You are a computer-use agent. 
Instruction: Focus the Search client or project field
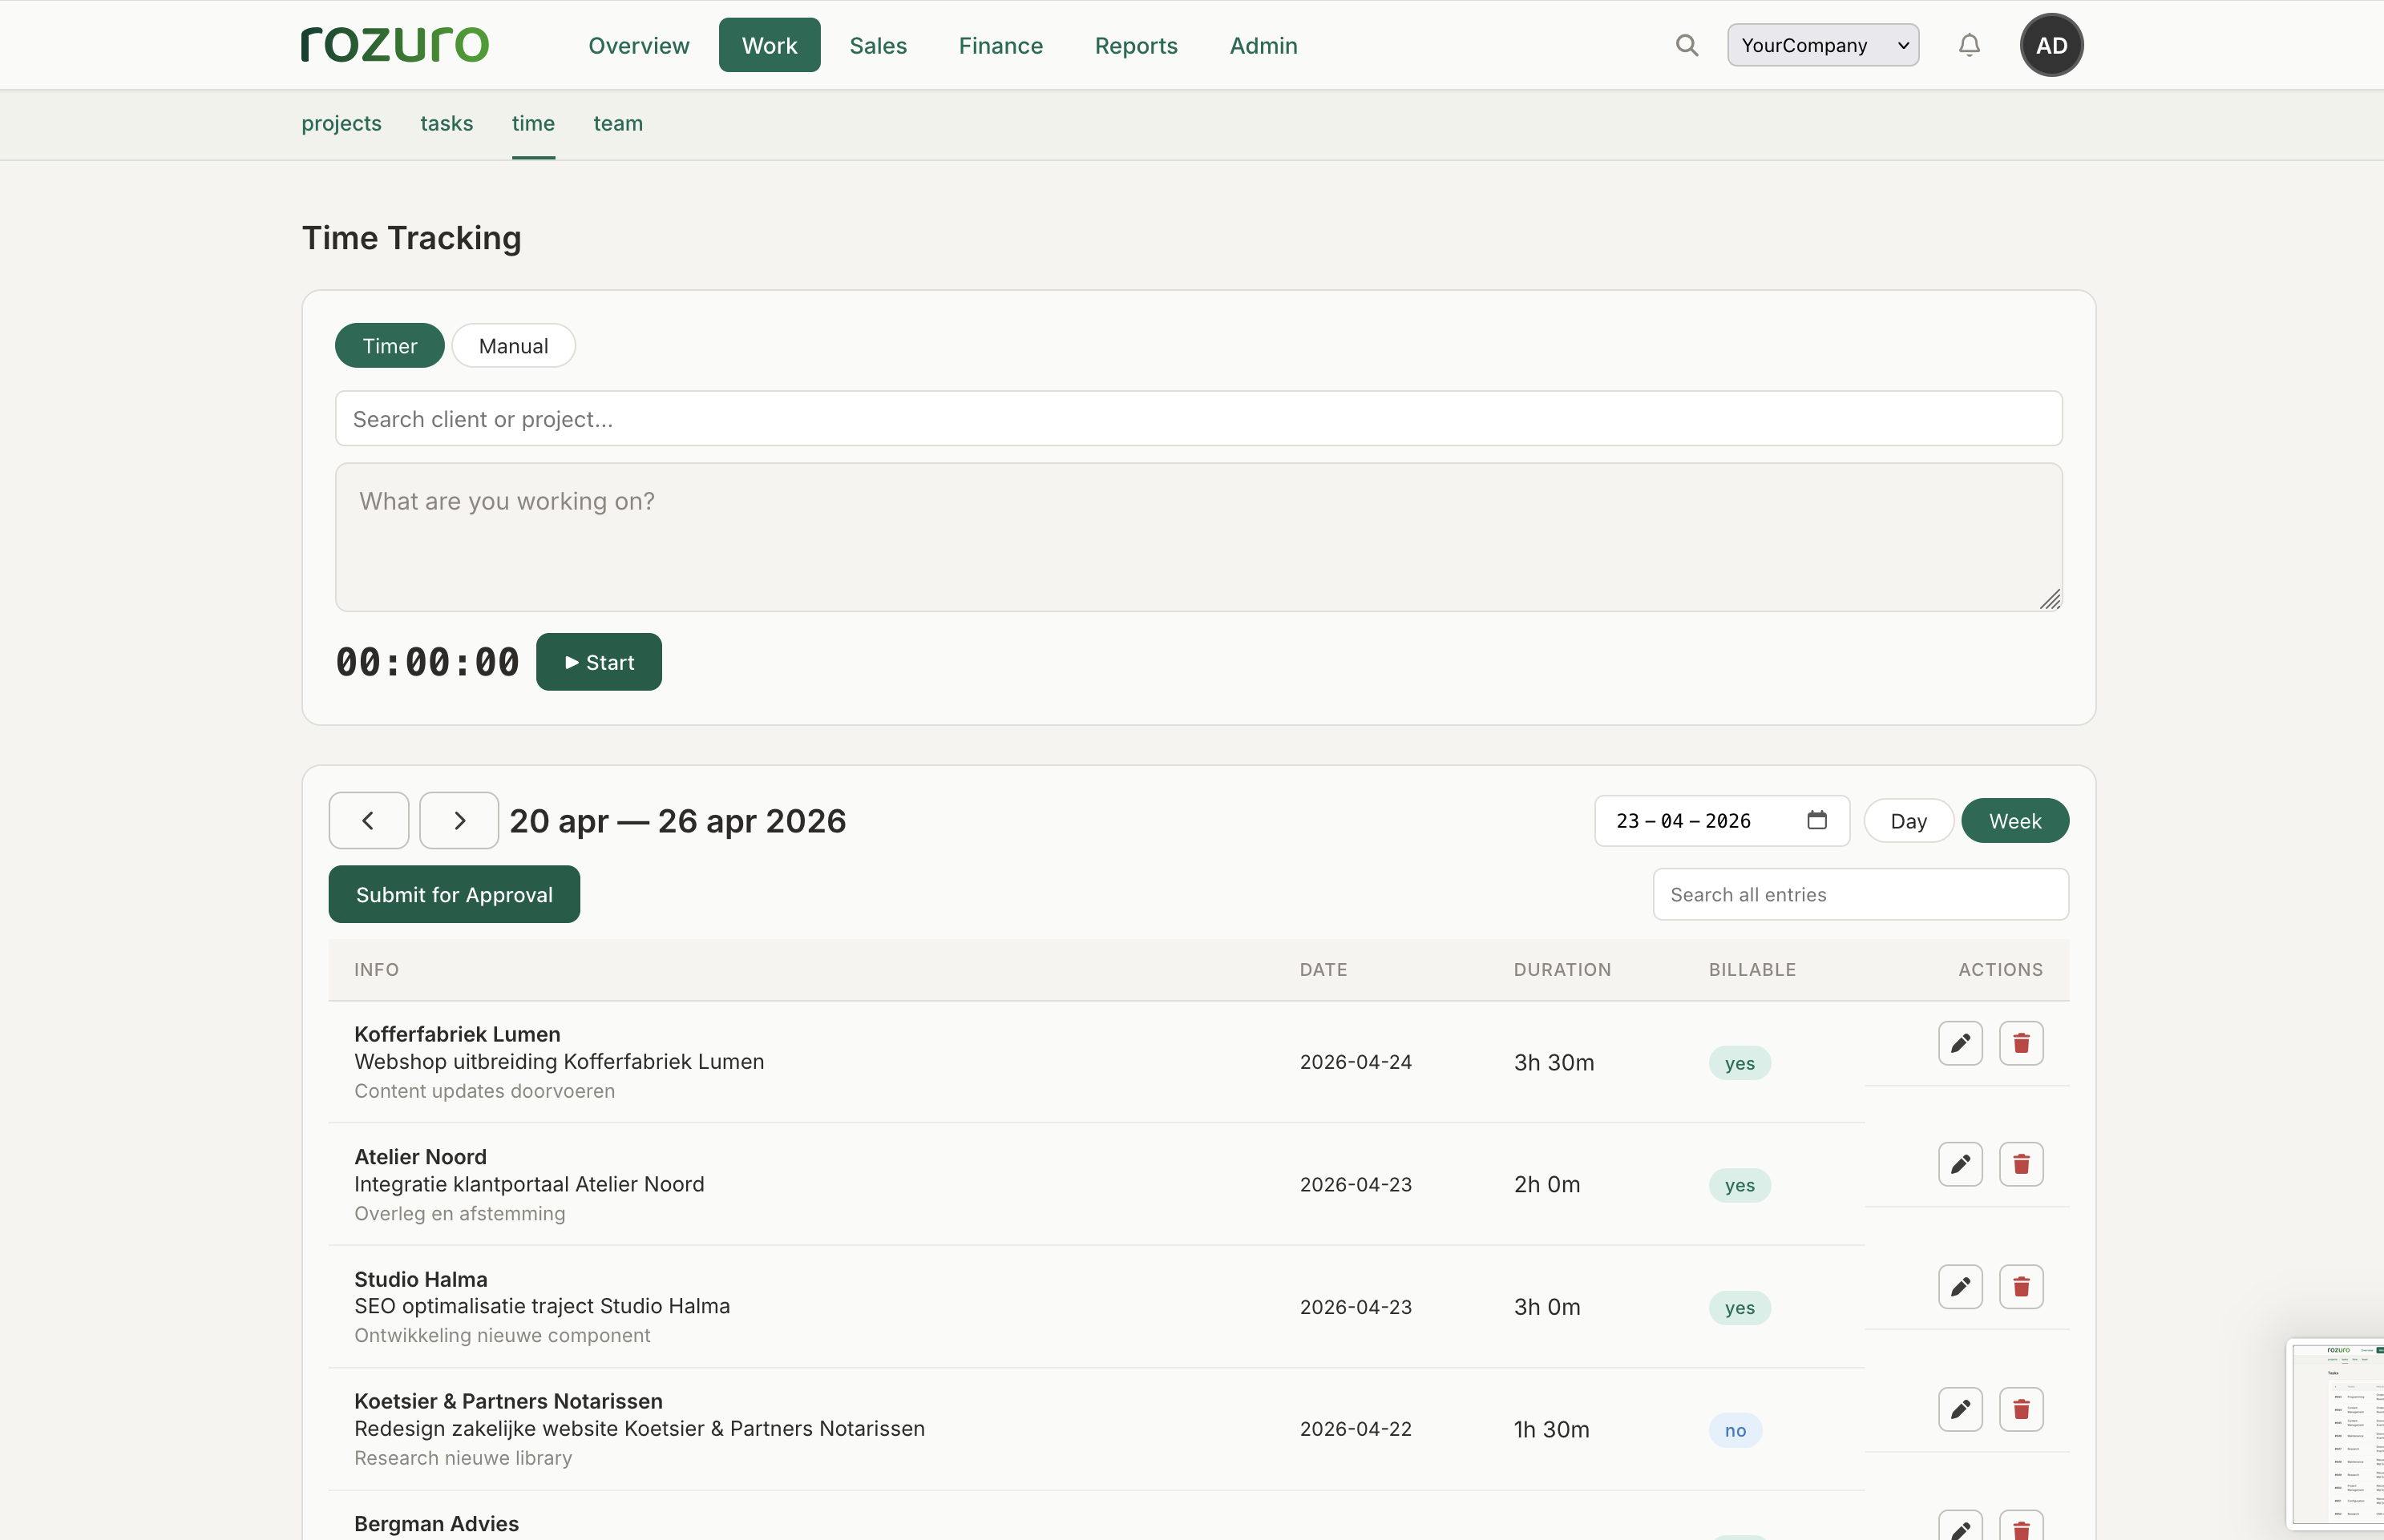click(1198, 418)
